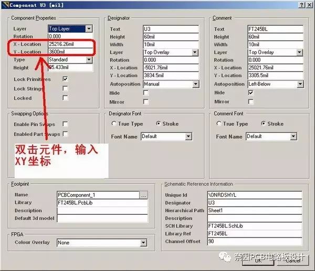Select Stroke for Designator Font
Image resolution: width=315 pixels, height=271 pixels.
pyautogui.click(x=159, y=123)
